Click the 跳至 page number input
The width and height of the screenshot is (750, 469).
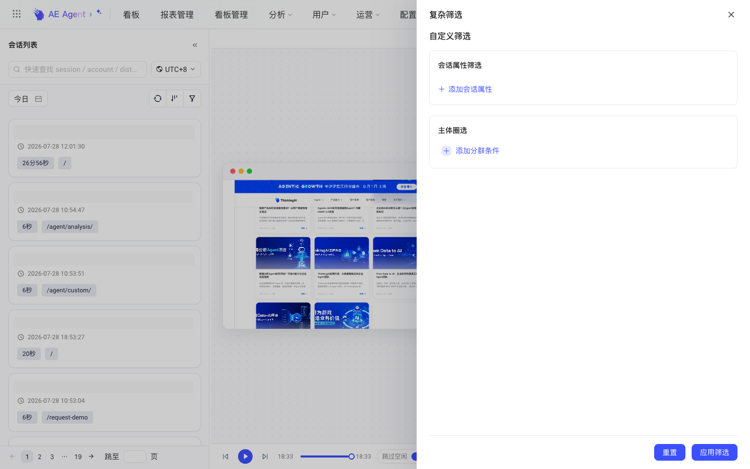(135, 456)
